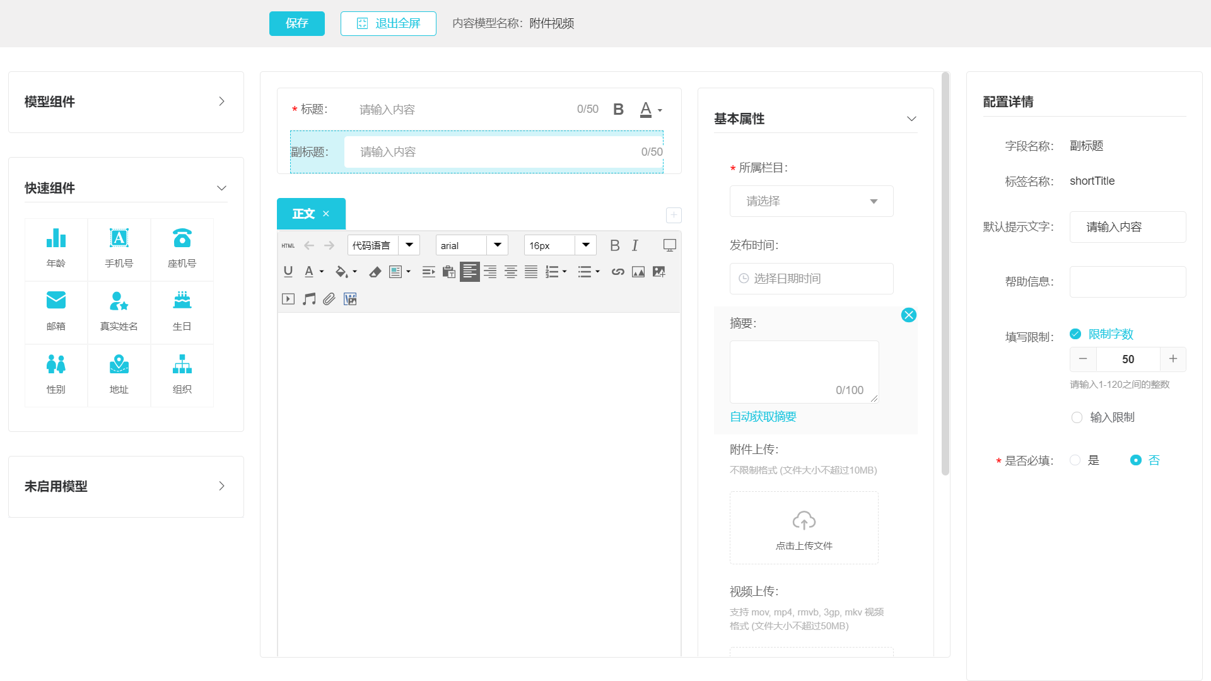Viewport: 1211px width, 681px height.
Task: Click the 保存 button
Action: [296, 23]
